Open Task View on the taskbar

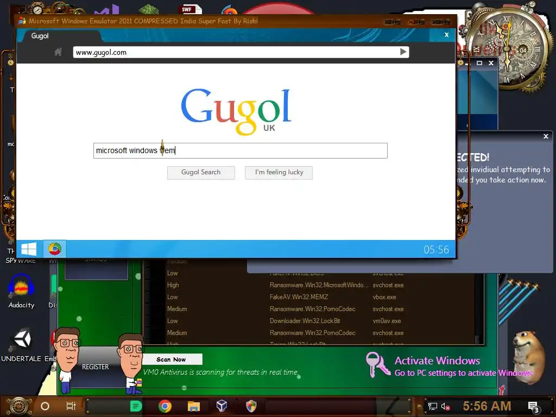[71, 406]
